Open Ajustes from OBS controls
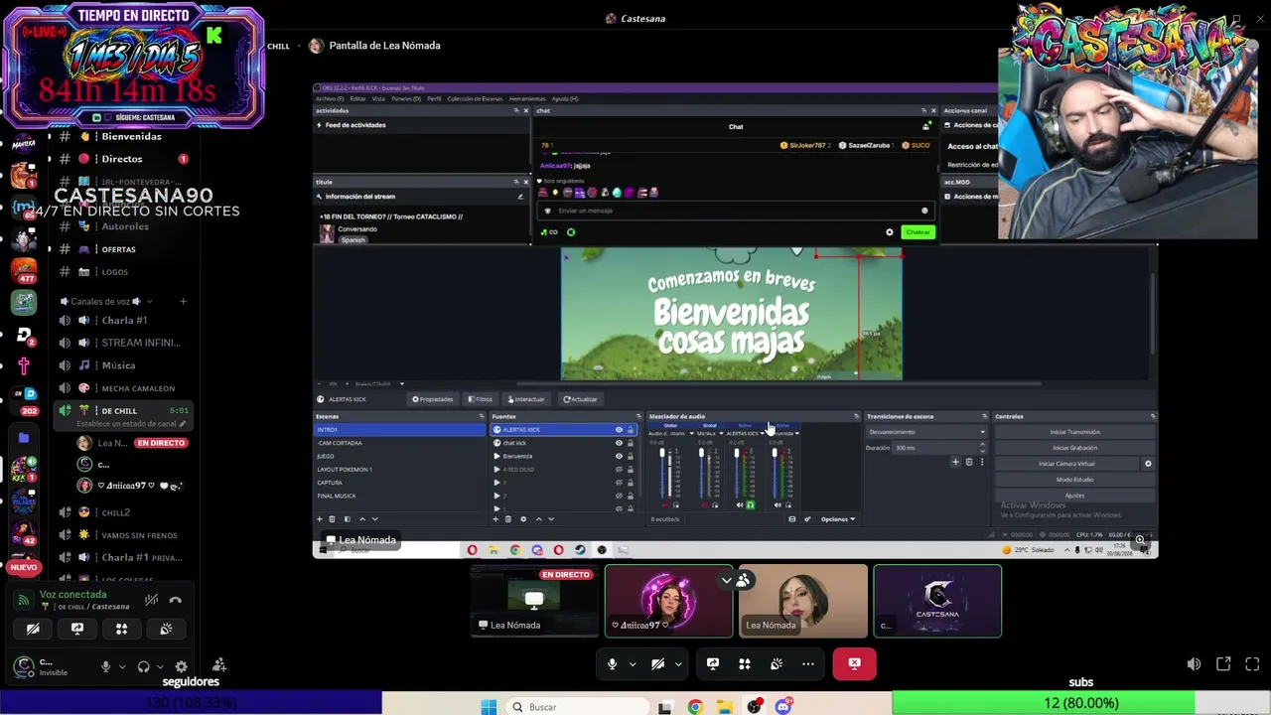 click(x=1074, y=496)
